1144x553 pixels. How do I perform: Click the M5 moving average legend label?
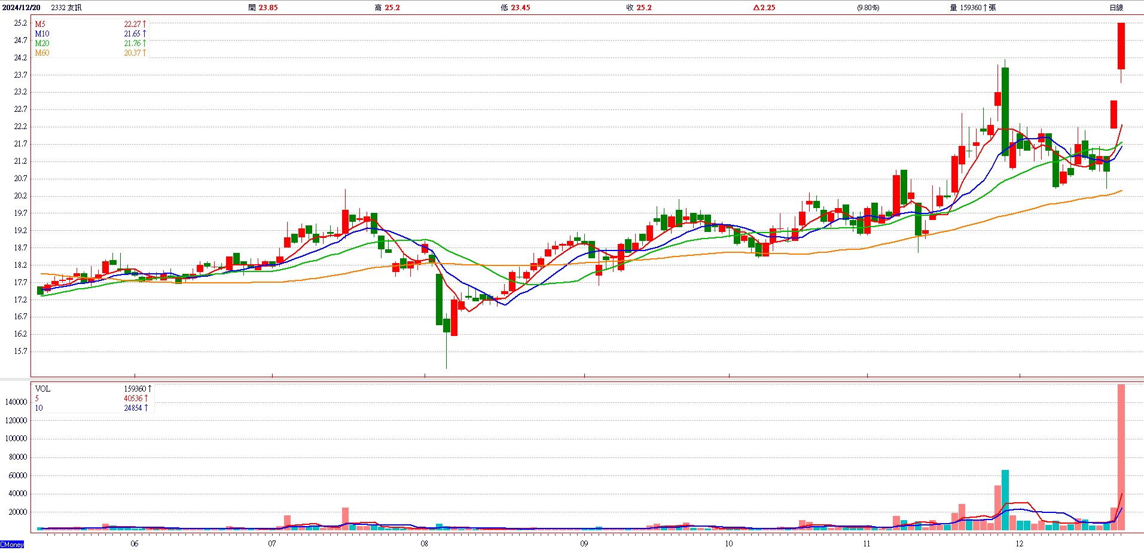pos(40,25)
